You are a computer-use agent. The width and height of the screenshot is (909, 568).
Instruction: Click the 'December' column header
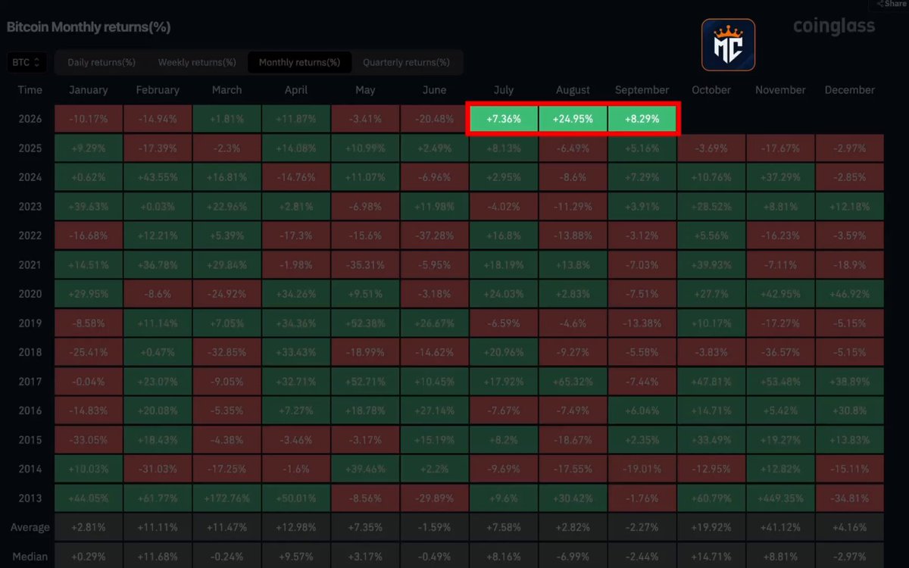click(x=850, y=90)
